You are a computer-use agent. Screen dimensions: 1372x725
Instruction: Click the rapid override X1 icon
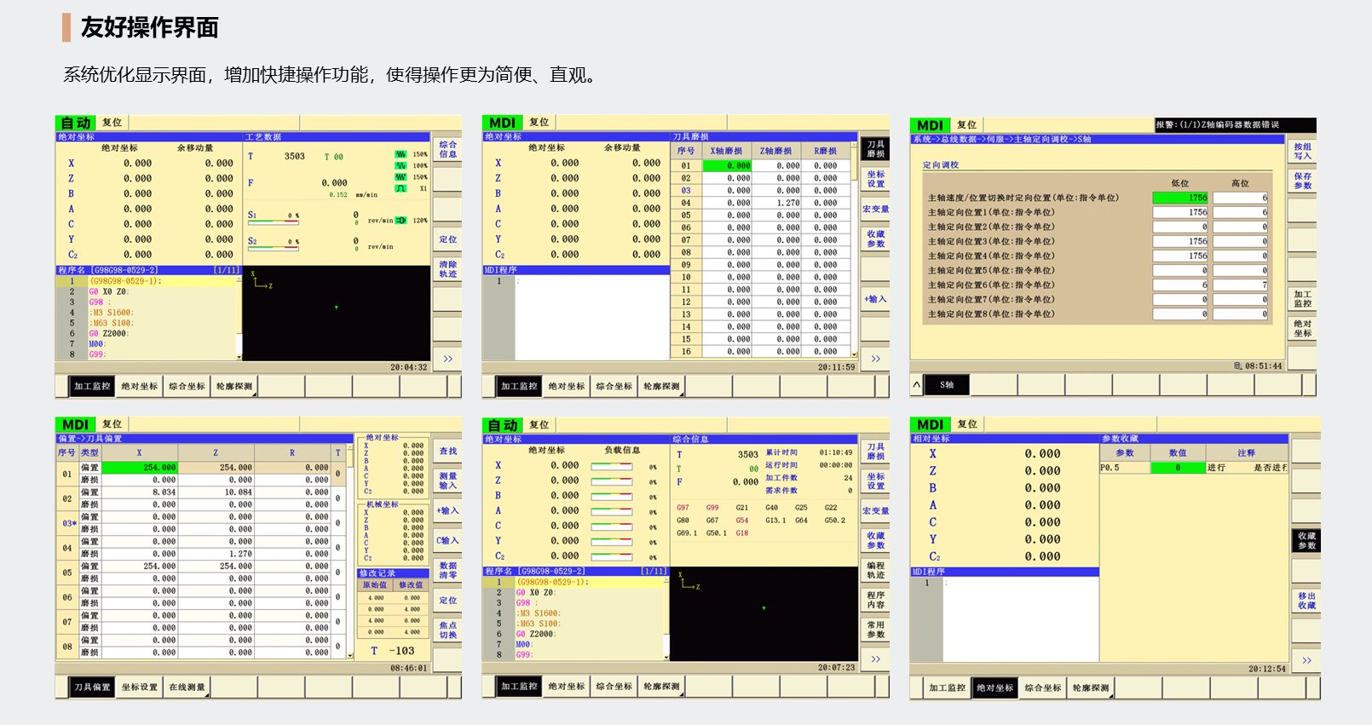pyautogui.click(x=401, y=188)
